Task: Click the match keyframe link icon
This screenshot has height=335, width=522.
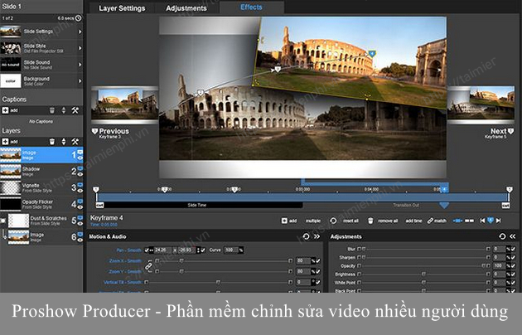Action: pyautogui.click(x=431, y=221)
